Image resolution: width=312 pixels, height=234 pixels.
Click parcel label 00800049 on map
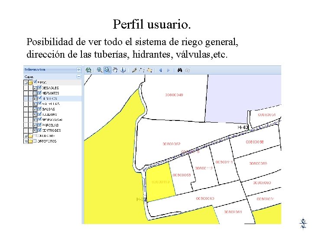pyautogui.click(x=174, y=95)
